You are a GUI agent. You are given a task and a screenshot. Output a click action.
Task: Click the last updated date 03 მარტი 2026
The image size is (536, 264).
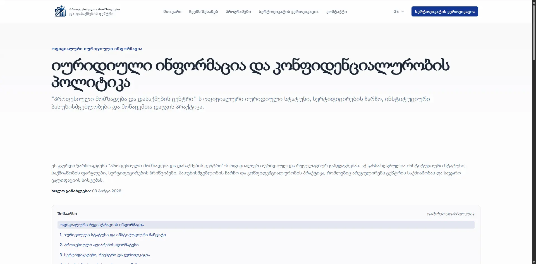(x=107, y=191)
